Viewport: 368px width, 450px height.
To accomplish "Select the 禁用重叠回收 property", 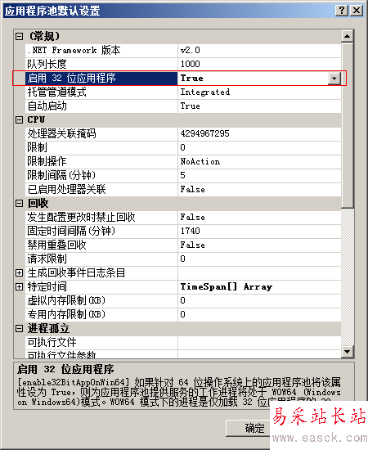I will 101,245.
